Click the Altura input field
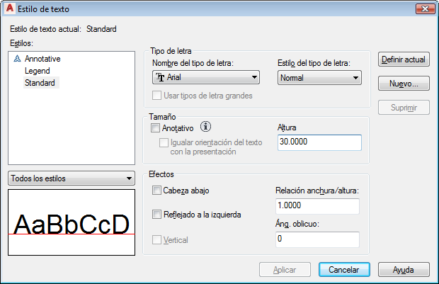 (319, 142)
